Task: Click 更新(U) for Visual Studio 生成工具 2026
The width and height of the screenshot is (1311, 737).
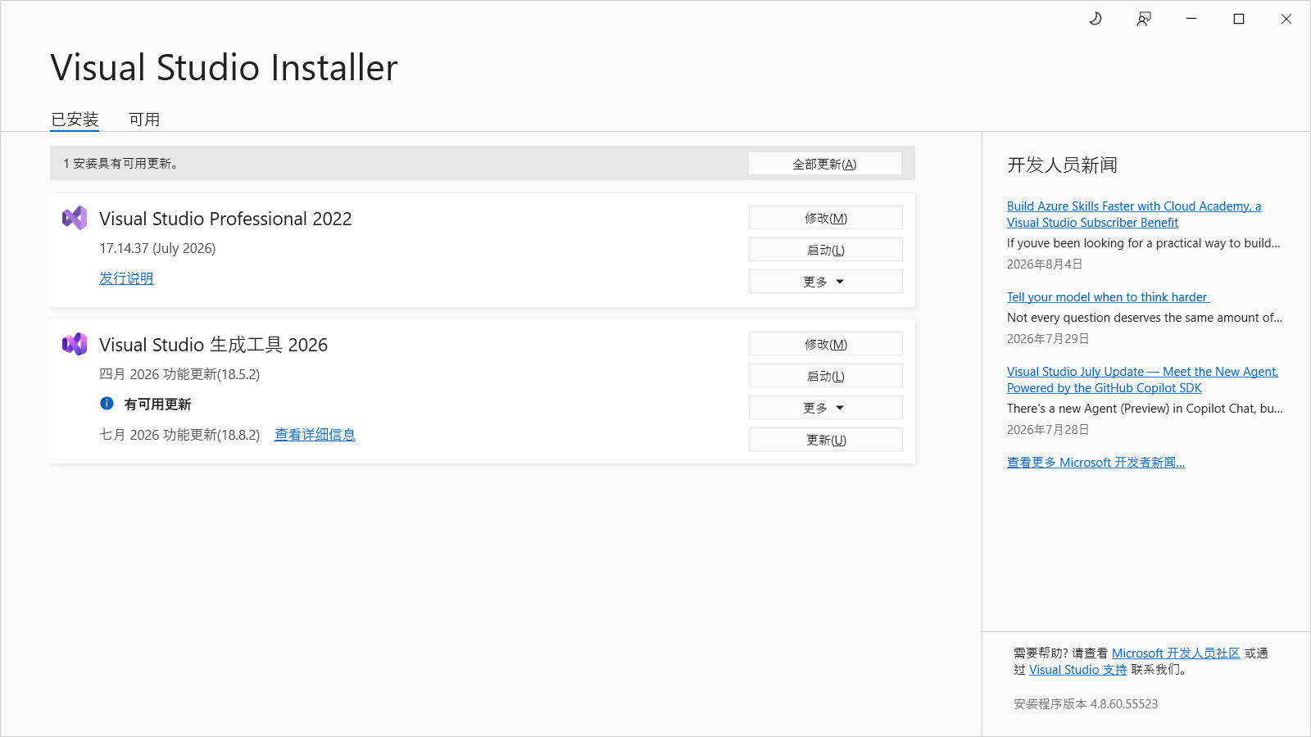Action: 826,440
